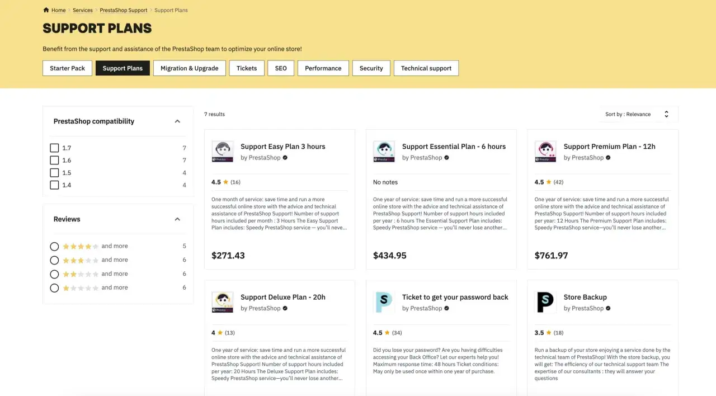Open Support Essential Plan - 6 hours title
The height and width of the screenshot is (396, 716).
(454, 147)
